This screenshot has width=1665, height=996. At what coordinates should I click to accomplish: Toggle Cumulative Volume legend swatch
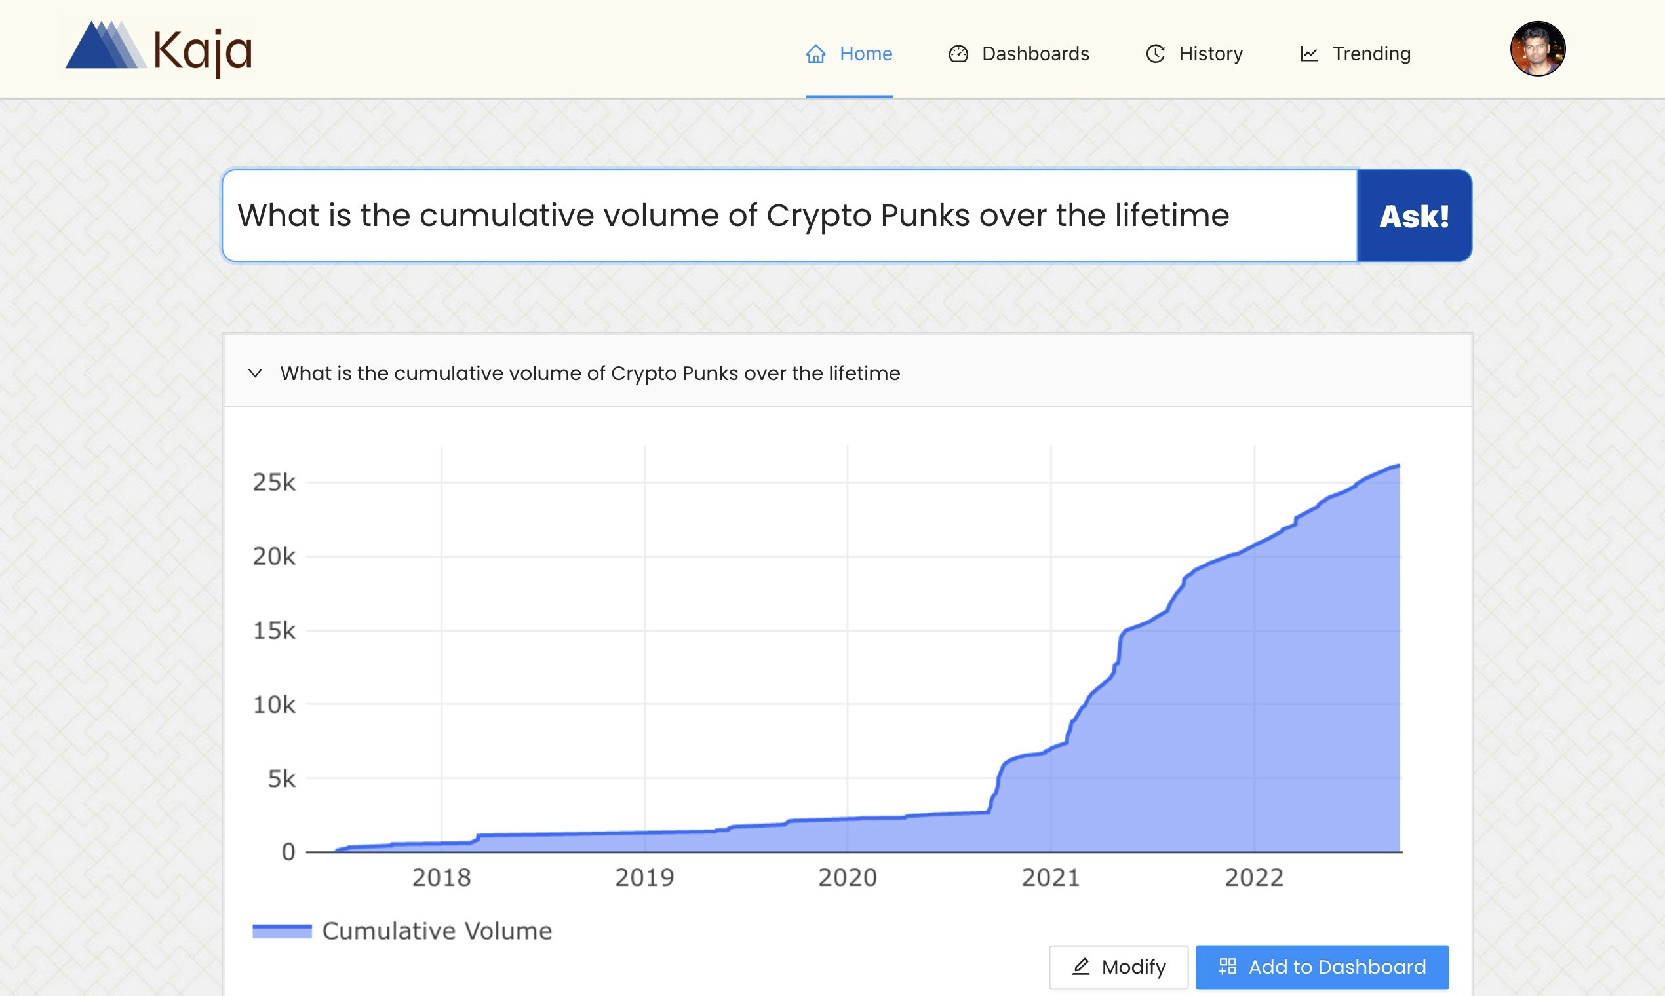(282, 931)
